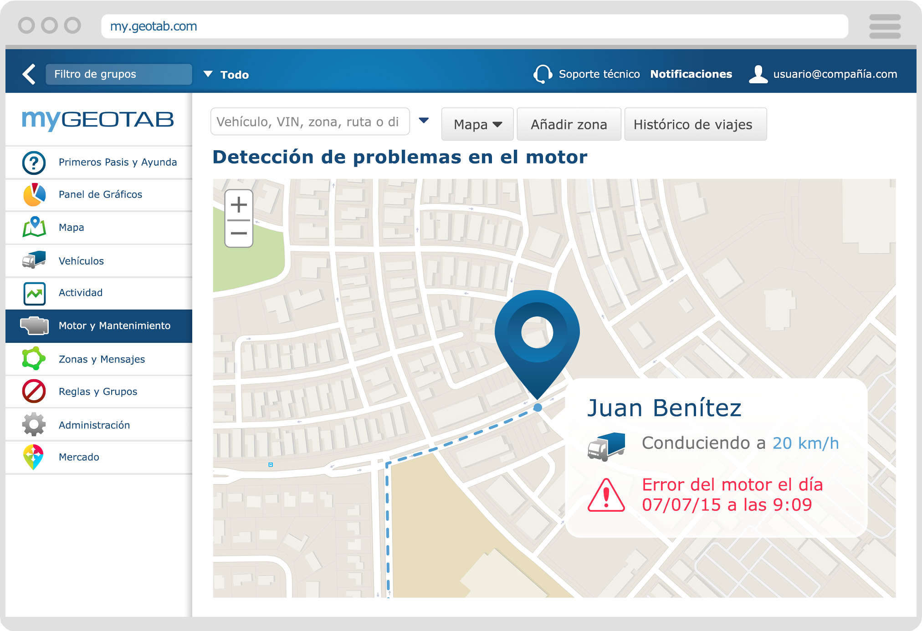Click the Histórico de viajes button

695,124
